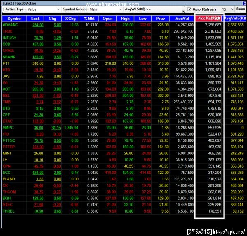Sort by the Open column header
The height and width of the screenshot is (236, 247).
tap(108, 19)
